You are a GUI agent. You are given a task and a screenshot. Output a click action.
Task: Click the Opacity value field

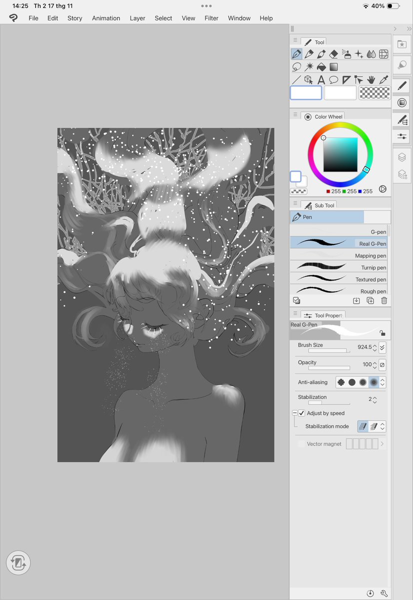pos(367,364)
